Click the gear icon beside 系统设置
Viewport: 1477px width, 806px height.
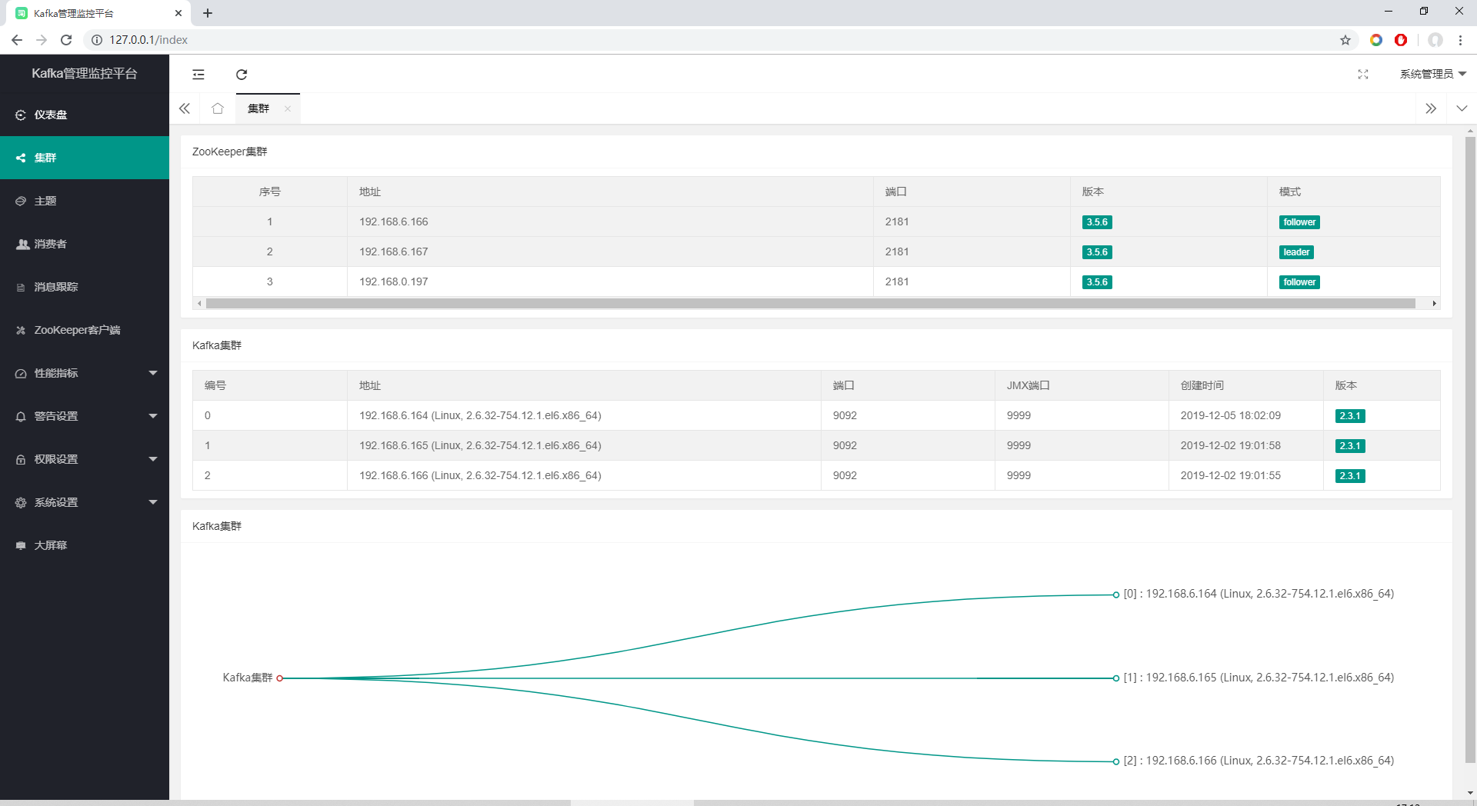click(21, 502)
